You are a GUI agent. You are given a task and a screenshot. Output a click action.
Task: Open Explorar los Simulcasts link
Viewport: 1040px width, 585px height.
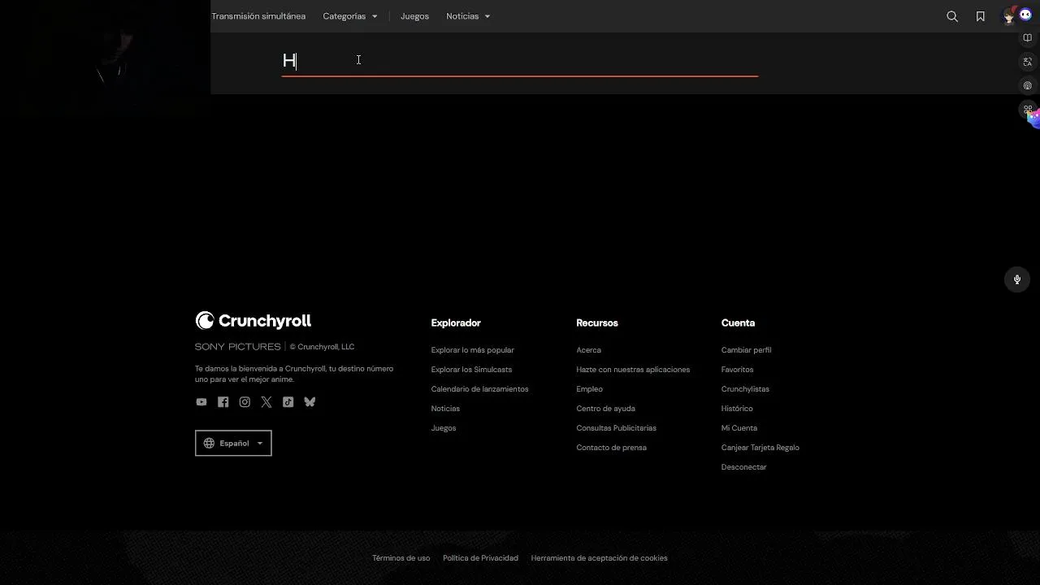(x=471, y=370)
